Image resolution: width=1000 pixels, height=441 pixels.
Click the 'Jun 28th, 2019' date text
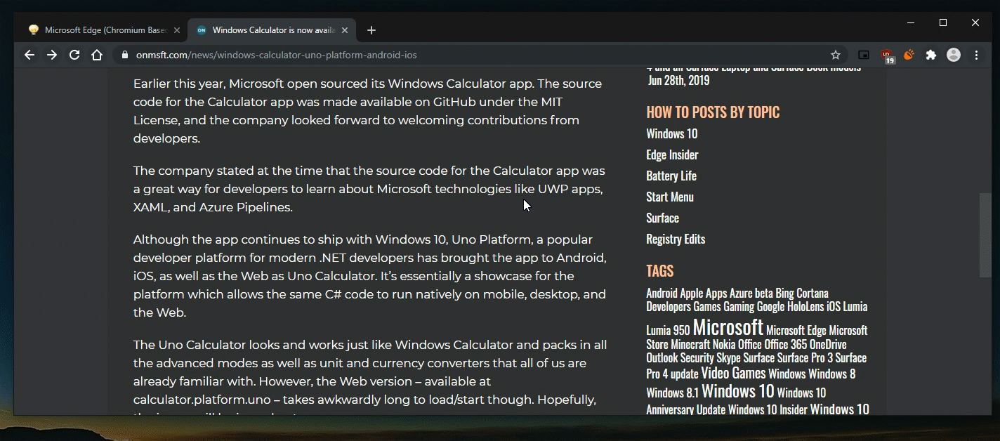point(678,80)
